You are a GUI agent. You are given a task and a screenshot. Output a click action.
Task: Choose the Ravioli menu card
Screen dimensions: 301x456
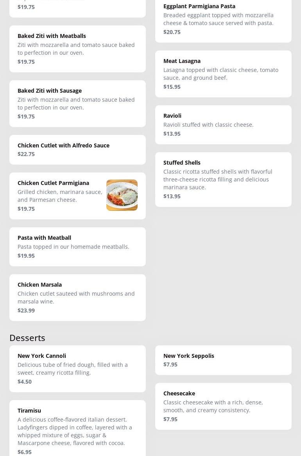223,125
